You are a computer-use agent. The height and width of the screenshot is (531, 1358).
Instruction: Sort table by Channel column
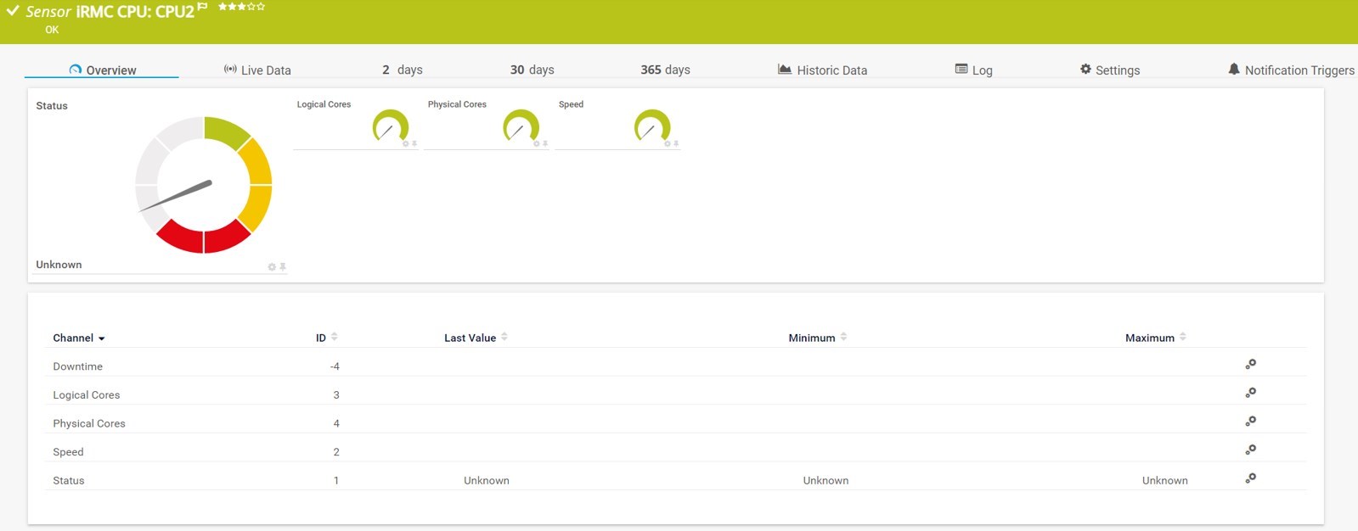coord(78,338)
